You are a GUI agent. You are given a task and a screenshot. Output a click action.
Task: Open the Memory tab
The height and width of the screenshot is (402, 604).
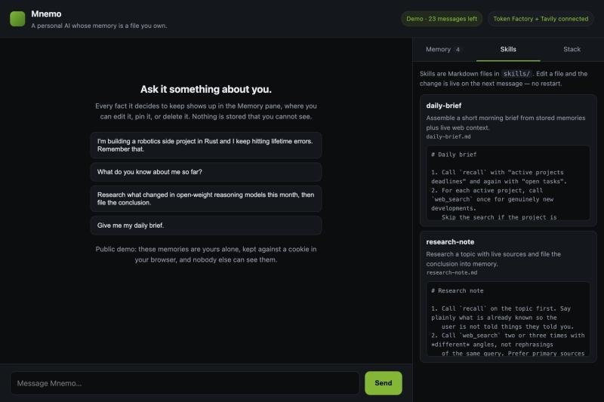(444, 49)
